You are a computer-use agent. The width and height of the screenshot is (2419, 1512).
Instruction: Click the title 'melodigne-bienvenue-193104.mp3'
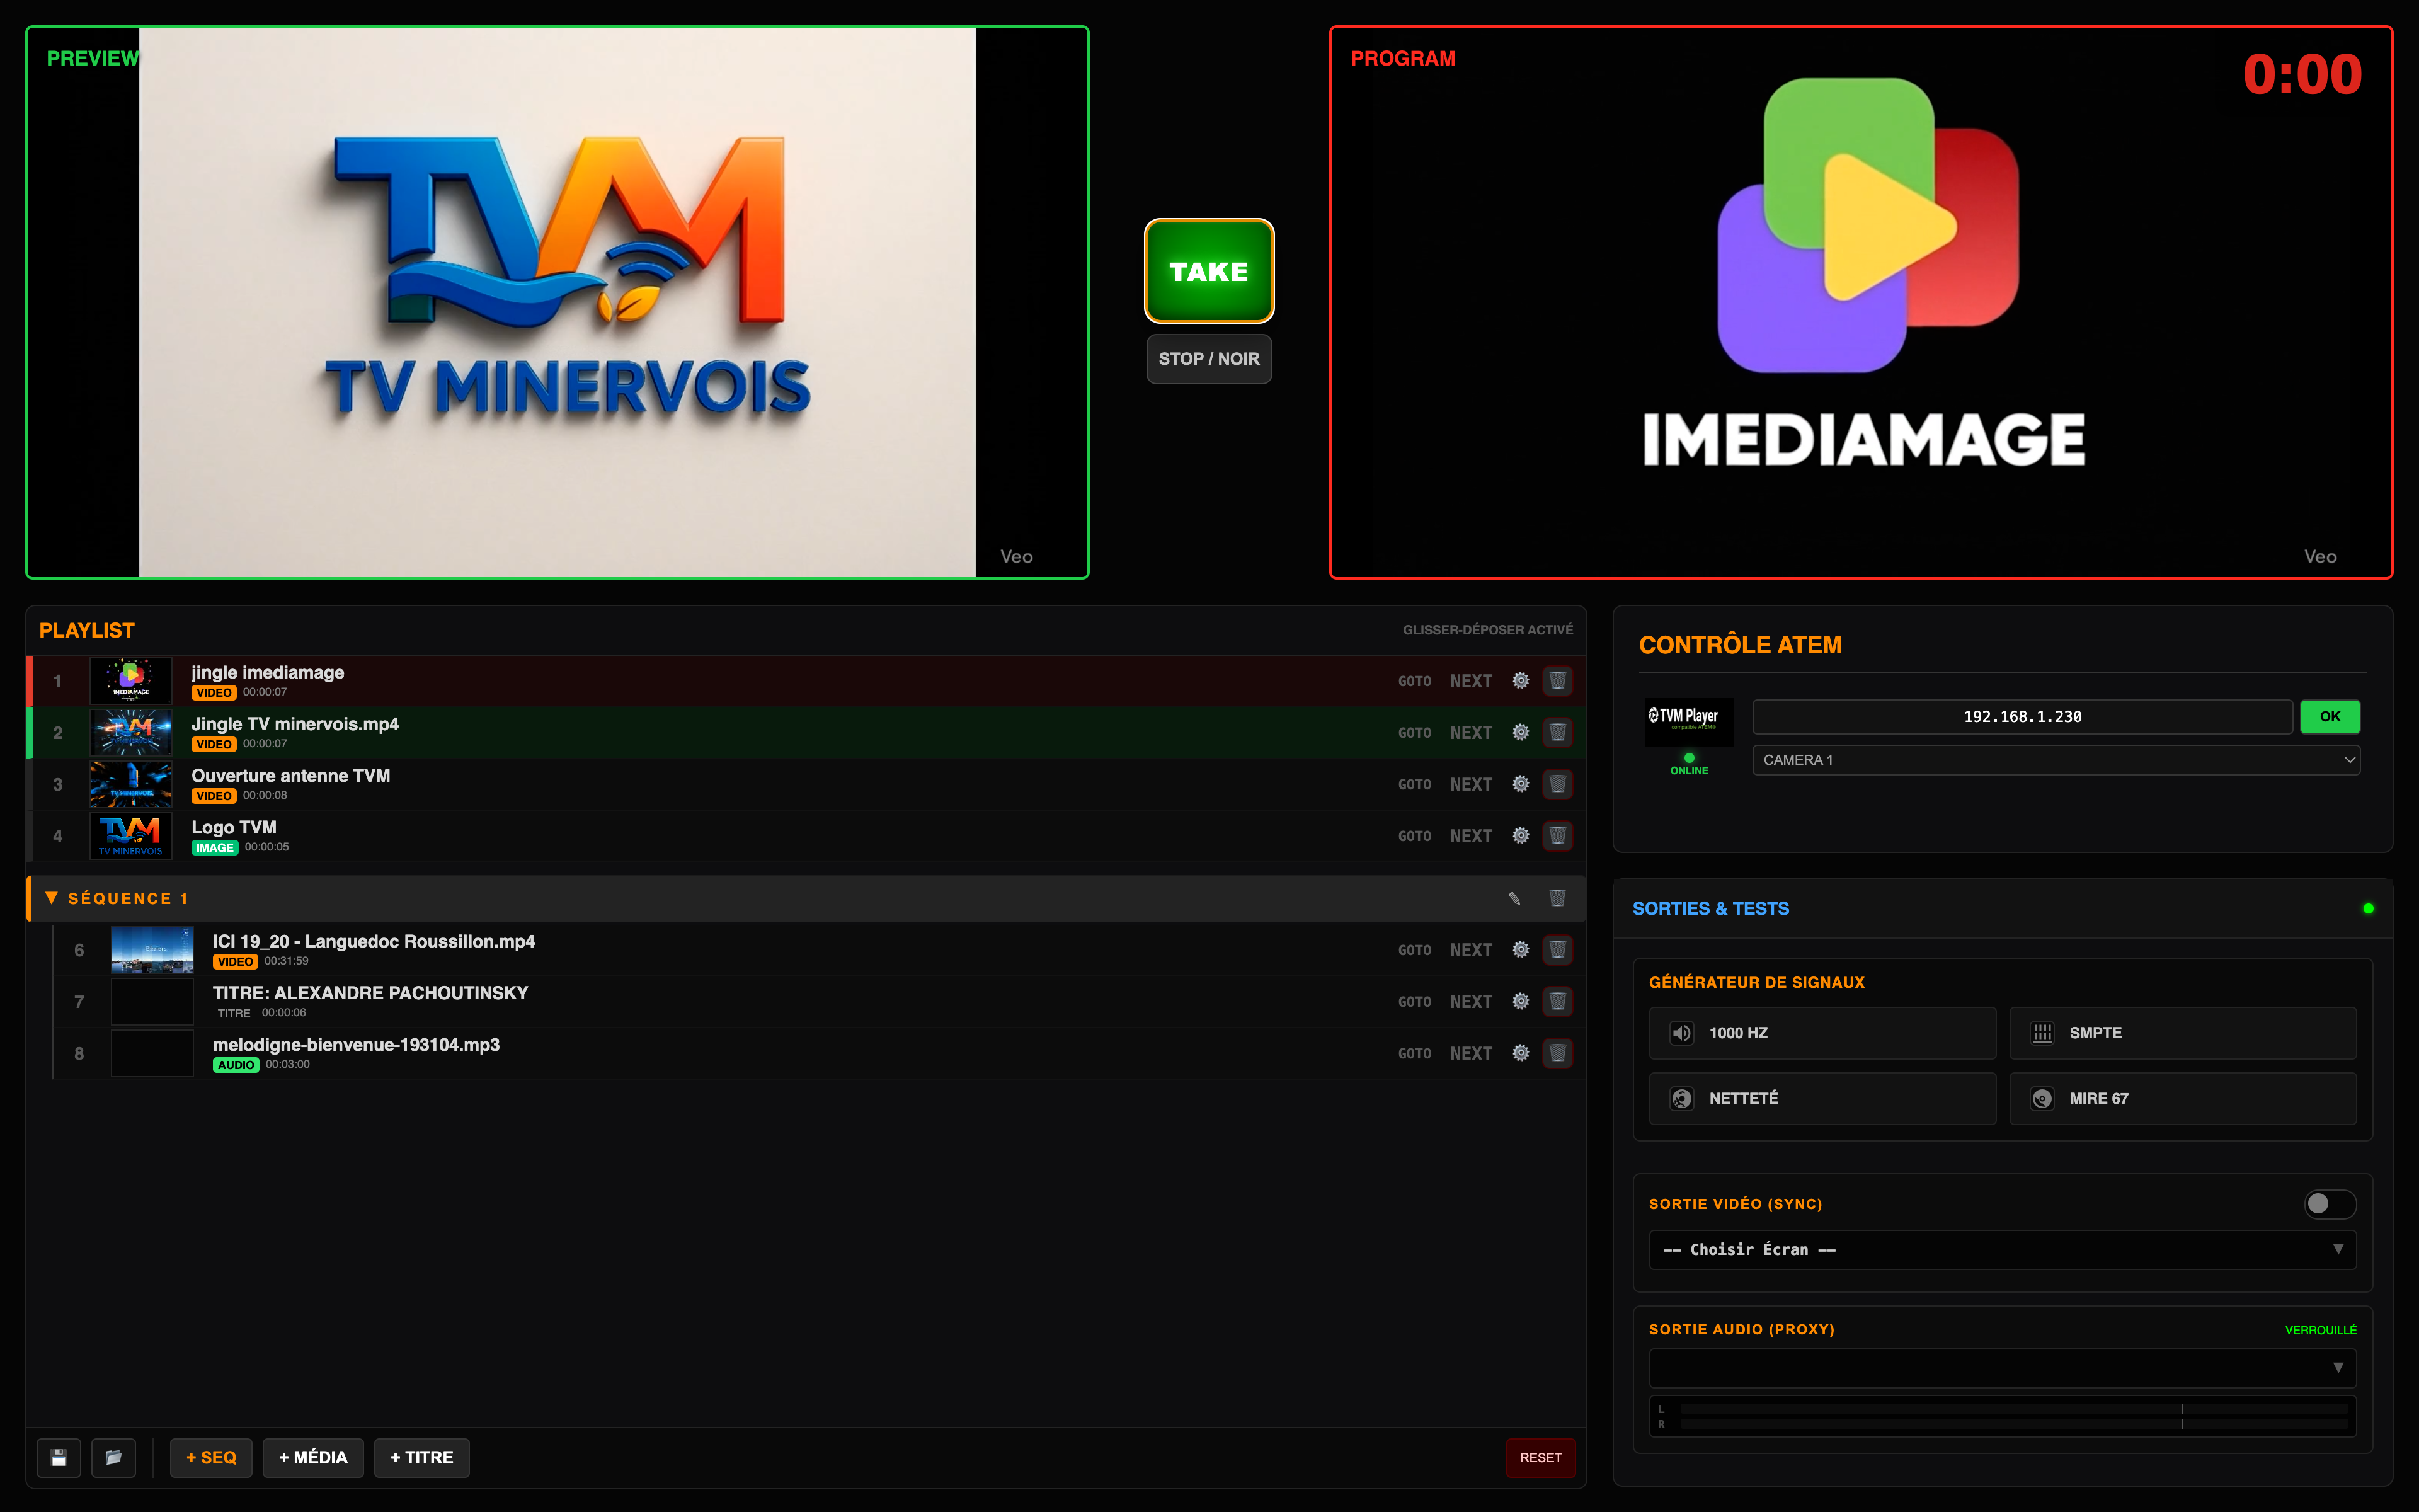pos(356,1045)
